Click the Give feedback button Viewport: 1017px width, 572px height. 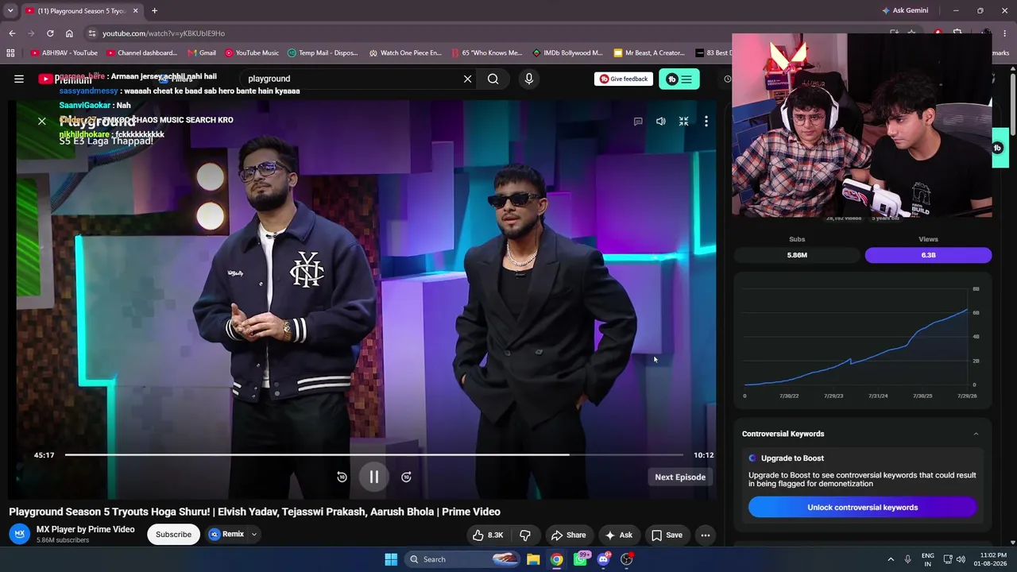(x=624, y=79)
